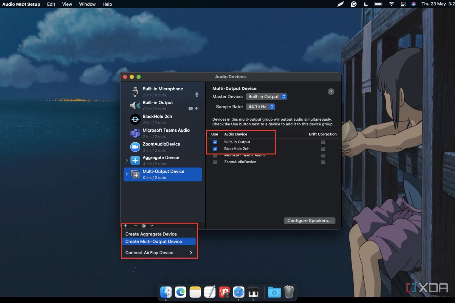Viewport: 455px width, 303px height.
Task: Open the Sample Rate dropdown
Action: (261, 107)
